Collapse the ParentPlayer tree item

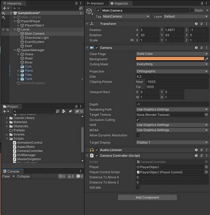[x=15, y=21]
